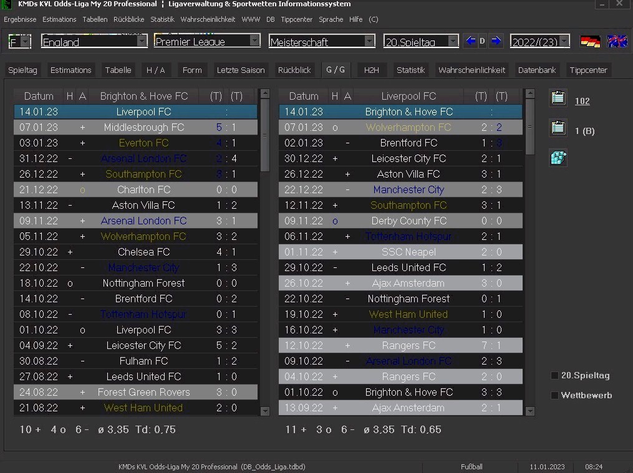The width and height of the screenshot is (633, 473).
Task: Open the 20.Spieltag matchday dropdown
Action: (453, 41)
